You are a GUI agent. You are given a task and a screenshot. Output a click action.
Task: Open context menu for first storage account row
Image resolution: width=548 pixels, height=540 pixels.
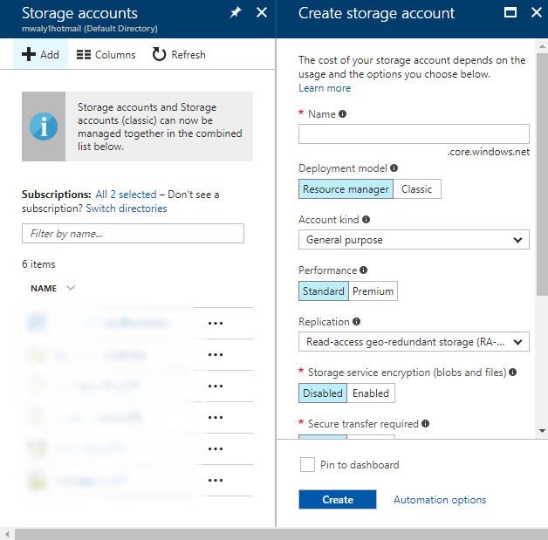coord(216,323)
